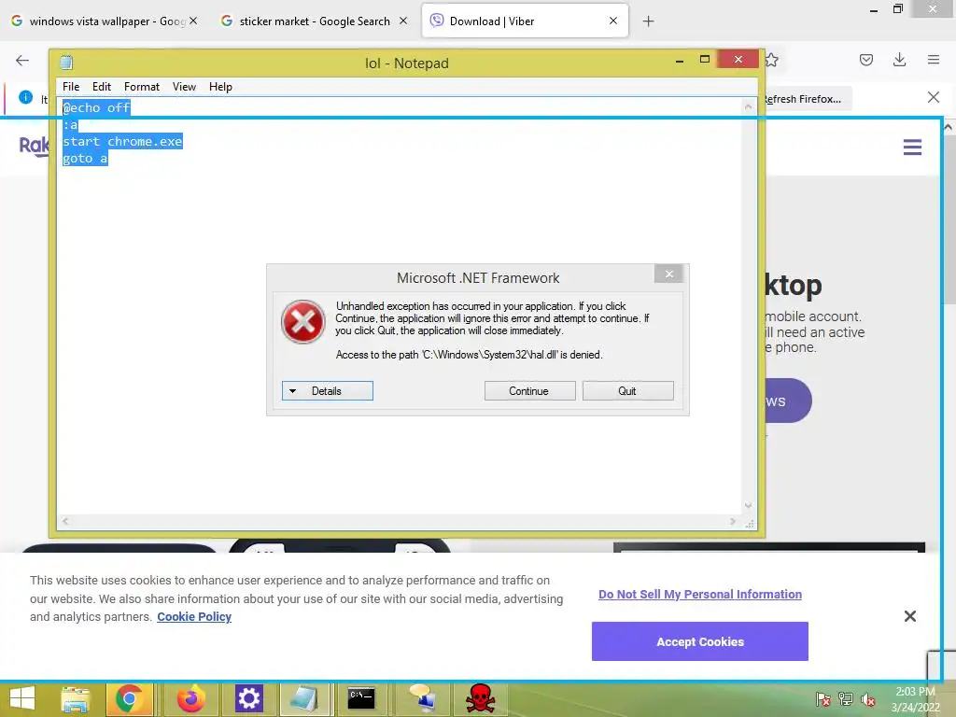Open File Explorer from the taskbar
The height and width of the screenshot is (717, 956).
pos(76,698)
